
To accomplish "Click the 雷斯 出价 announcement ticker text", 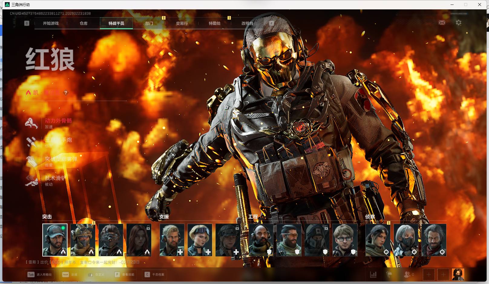I will (82, 262).
